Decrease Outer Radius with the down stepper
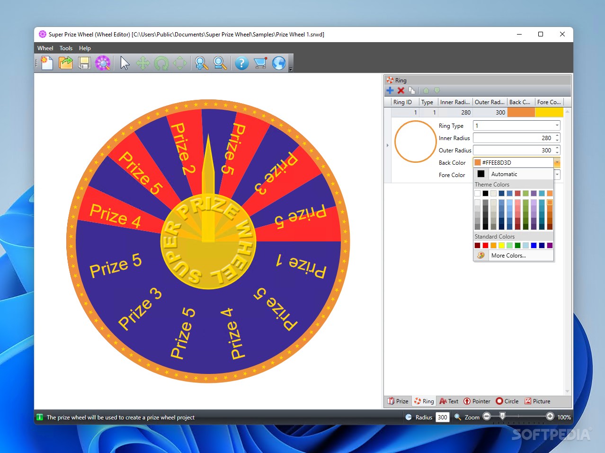 (x=557, y=153)
